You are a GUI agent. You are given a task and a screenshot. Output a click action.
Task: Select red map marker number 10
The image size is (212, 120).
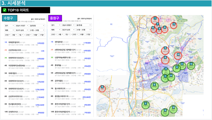coord(178,56)
